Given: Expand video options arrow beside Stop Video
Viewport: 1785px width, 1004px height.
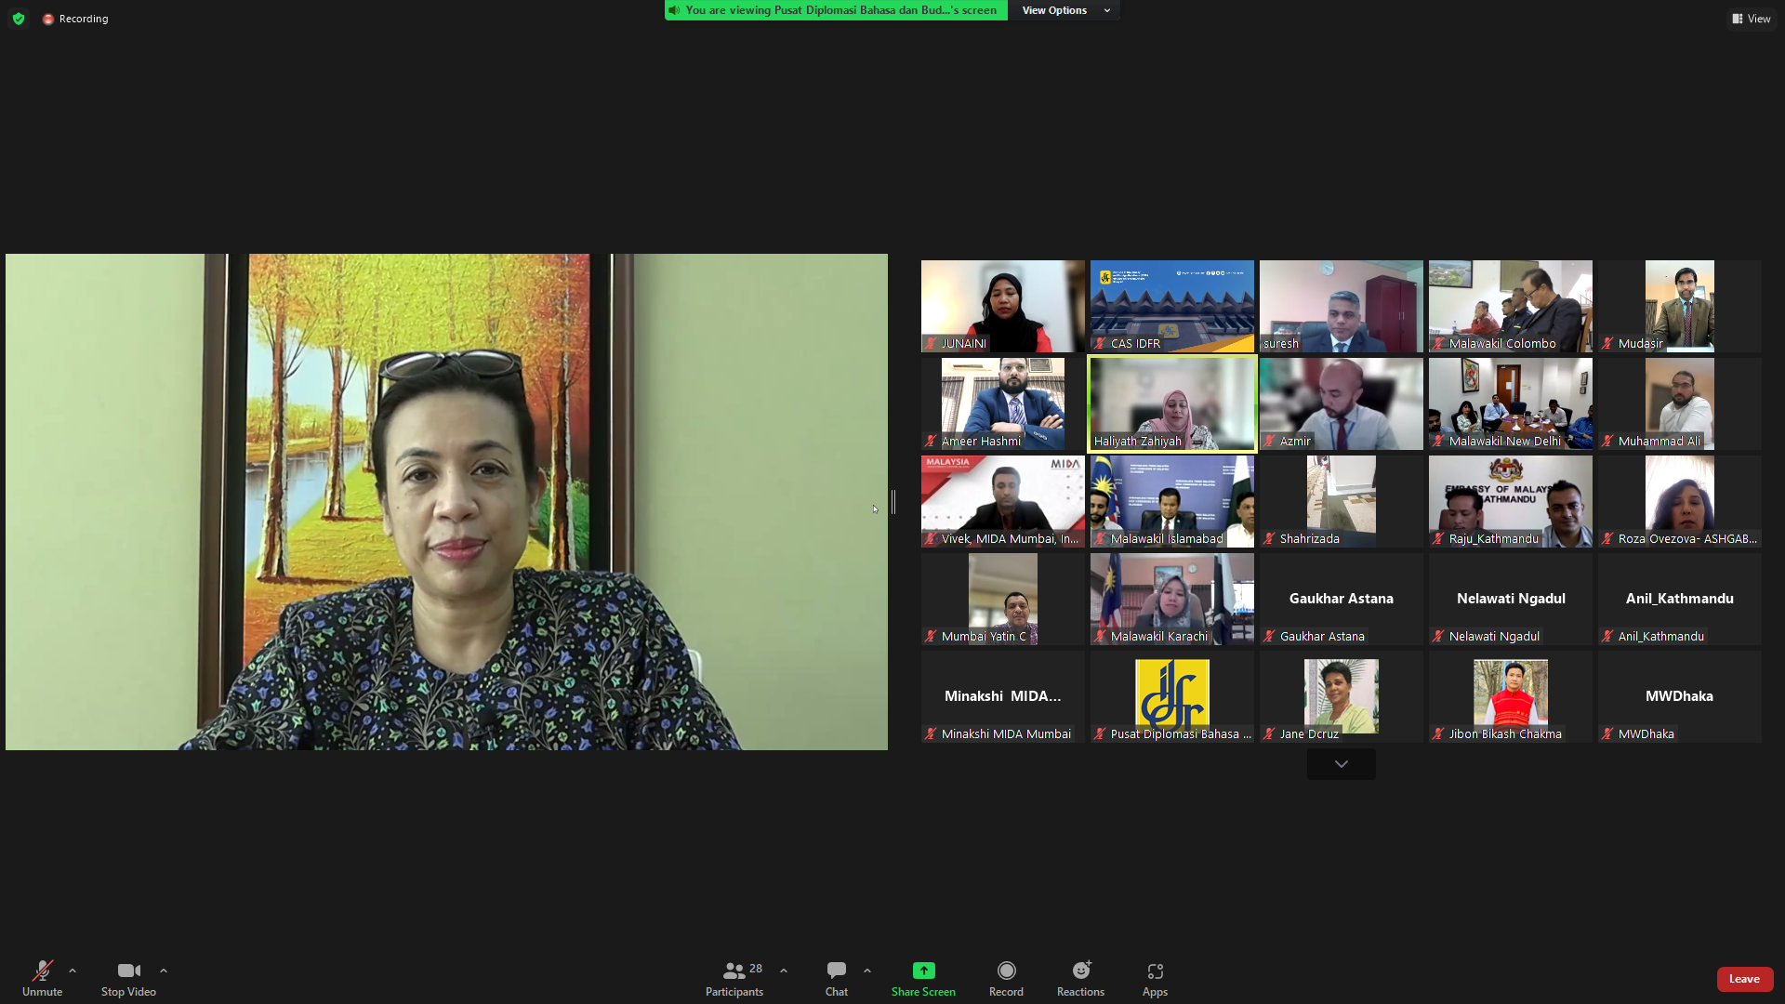Looking at the screenshot, I should (x=164, y=971).
